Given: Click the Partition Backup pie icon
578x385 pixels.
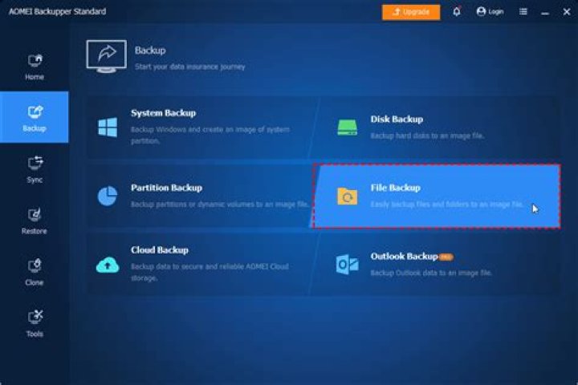Looking at the screenshot, I should 108,196.
